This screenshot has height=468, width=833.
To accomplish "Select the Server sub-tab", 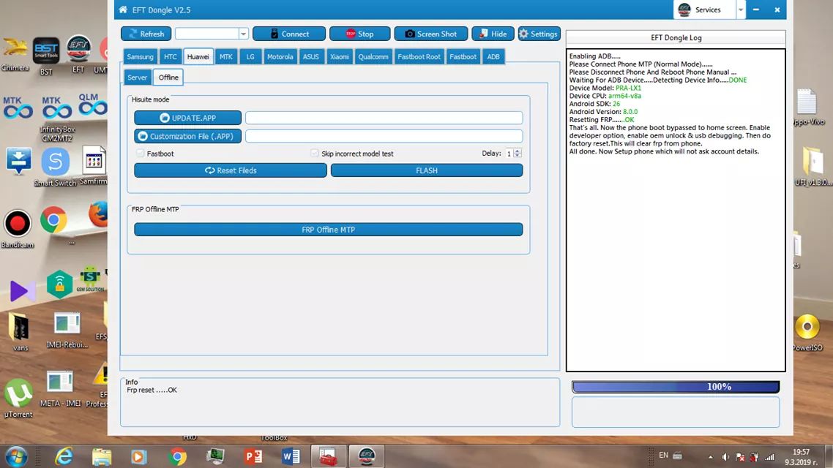I will coord(137,78).
